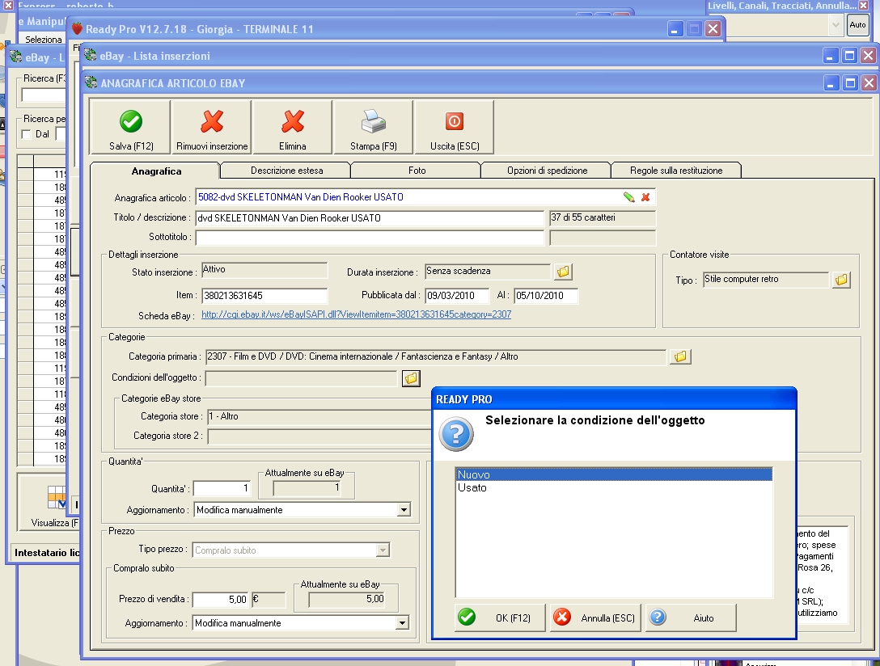This screenshot has height=666, width=880.
Task: Click Rimuovi inserzione red X button
Action: pyautogui.click(x=212, y=127)
